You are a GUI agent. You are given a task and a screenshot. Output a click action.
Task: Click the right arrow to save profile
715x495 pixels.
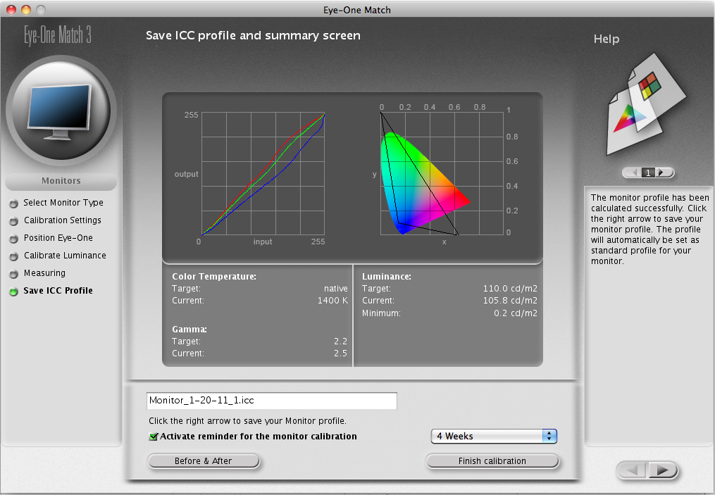(x=661, y=470)
